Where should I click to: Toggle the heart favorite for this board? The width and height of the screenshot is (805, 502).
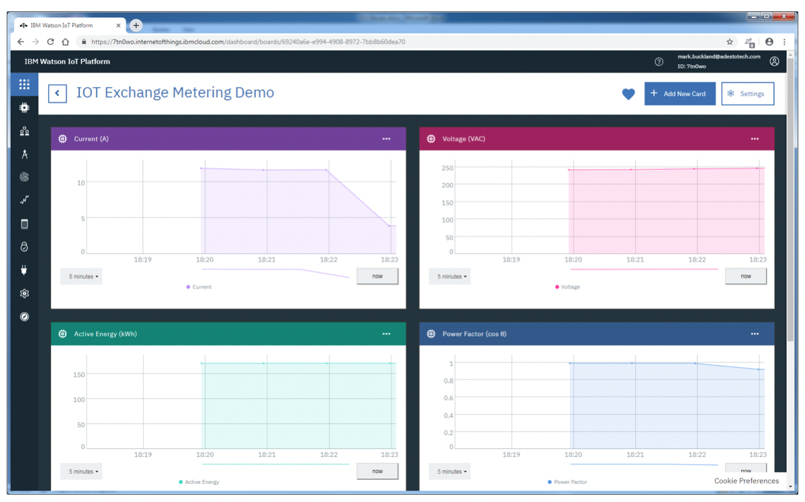628,94
